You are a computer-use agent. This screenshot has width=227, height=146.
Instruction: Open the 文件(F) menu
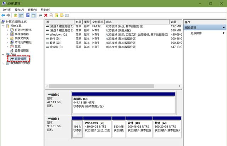coord(7,10)
